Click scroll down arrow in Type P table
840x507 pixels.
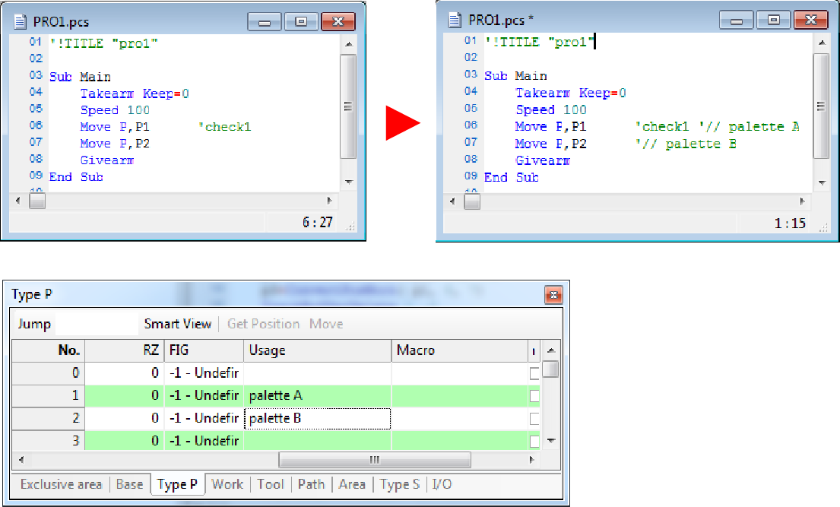pos(551,440)
